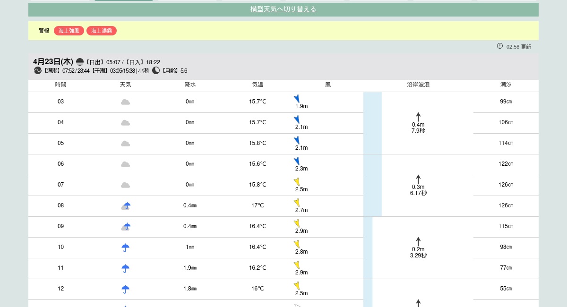Viewport: 567px width, 307px height.
Task: Click the 114㎝ tide value
Action: (x=506, y=143)
